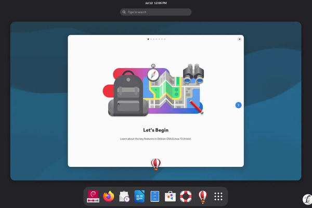Launch Firefox from the dock
Viewport: 312px width, 208px height.
pos(109,197)
